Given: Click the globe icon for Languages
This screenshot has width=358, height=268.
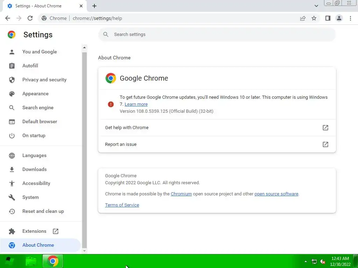Looking at the screenshot, I should [12, 155].
